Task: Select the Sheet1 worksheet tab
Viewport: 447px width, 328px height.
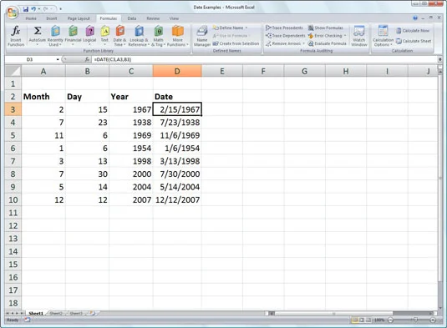Action: click(x=36, y=314)
